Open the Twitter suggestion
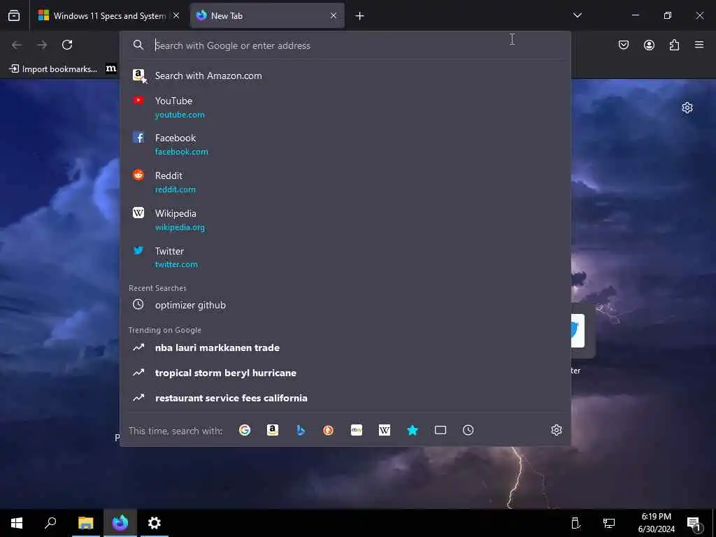Image resolution: width=716 pixels, height=537 pixels. (345, 257)
